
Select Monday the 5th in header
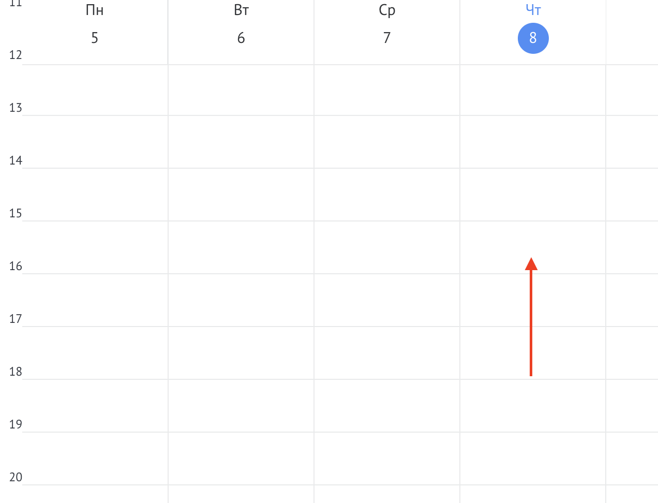pos(95,38)
